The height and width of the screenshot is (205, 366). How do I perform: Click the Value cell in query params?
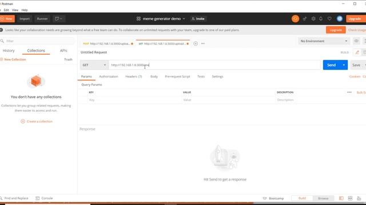[x=228, y=100]
